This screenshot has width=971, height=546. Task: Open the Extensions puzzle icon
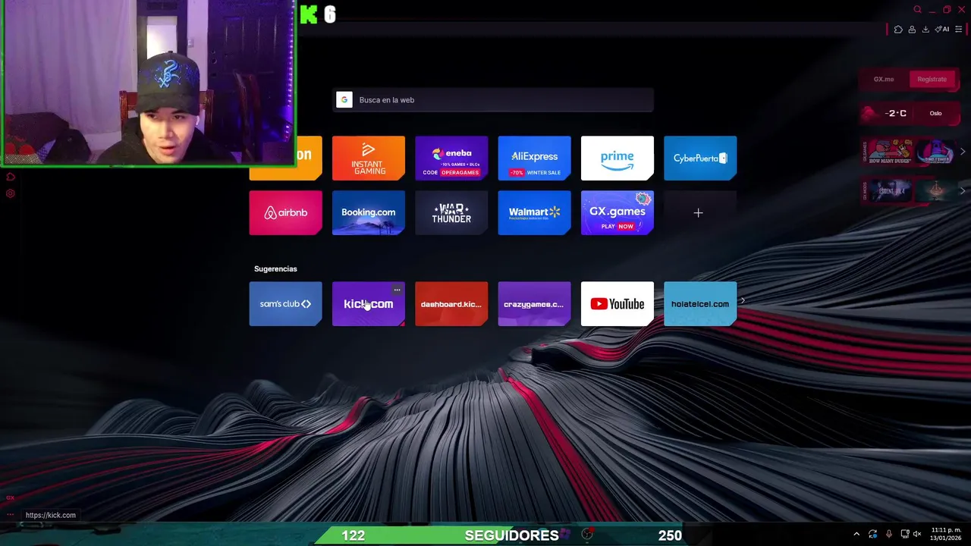(898, 30)
